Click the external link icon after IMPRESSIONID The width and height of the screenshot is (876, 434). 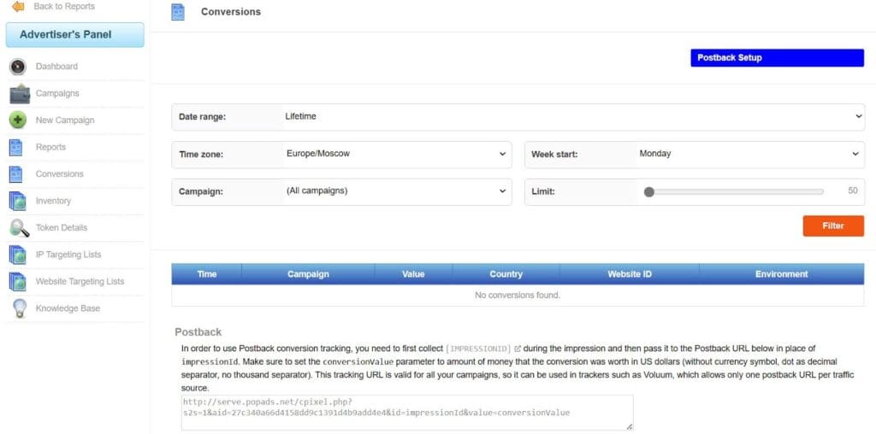[x=518, y=348]
